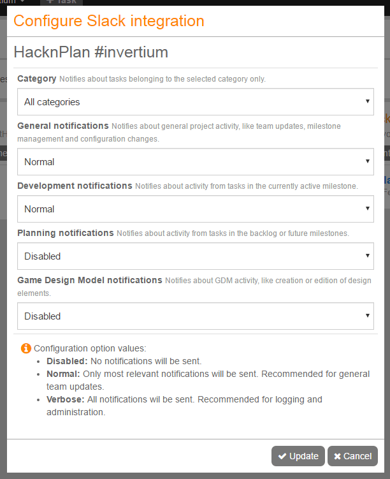The width and height of the screenshot is (390, 479).
Task: Click the bold Category label
Action: pos(37,78)
